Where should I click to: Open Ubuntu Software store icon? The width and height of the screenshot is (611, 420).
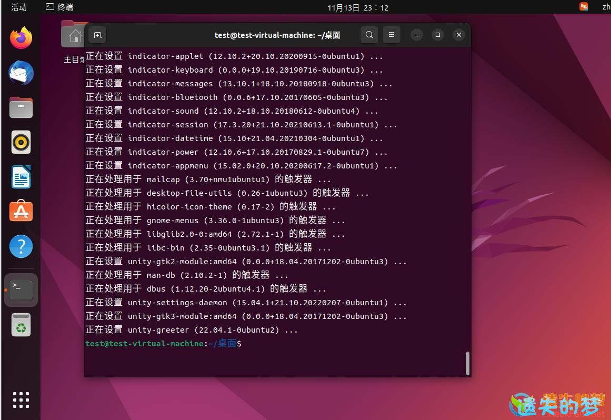21,211
